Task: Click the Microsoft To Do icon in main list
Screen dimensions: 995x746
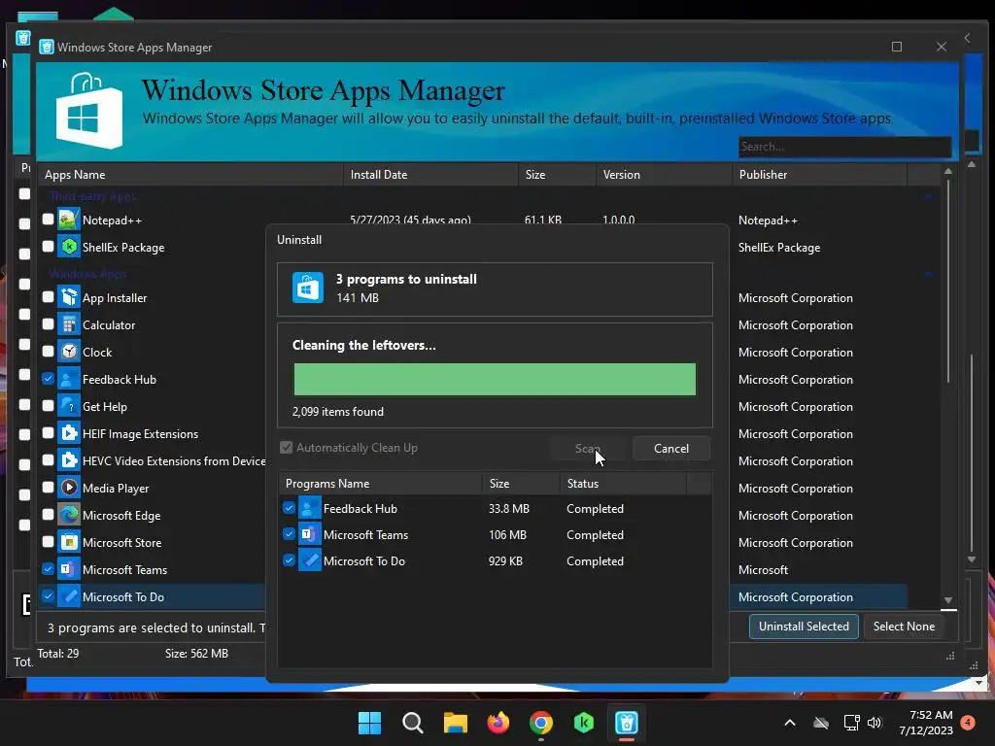Action: click(69, 597)
